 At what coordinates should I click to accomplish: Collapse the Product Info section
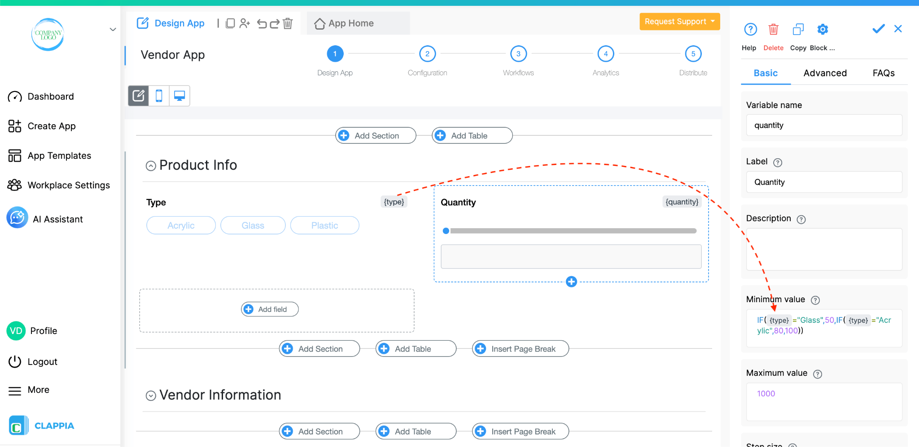click(151, 166)
